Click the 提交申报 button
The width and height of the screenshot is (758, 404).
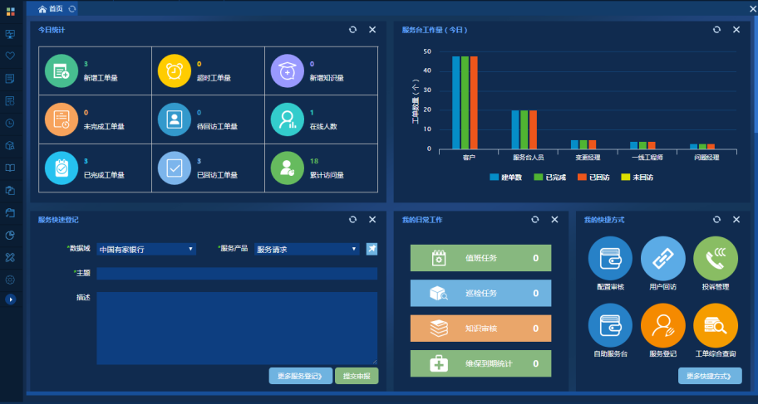357,376
